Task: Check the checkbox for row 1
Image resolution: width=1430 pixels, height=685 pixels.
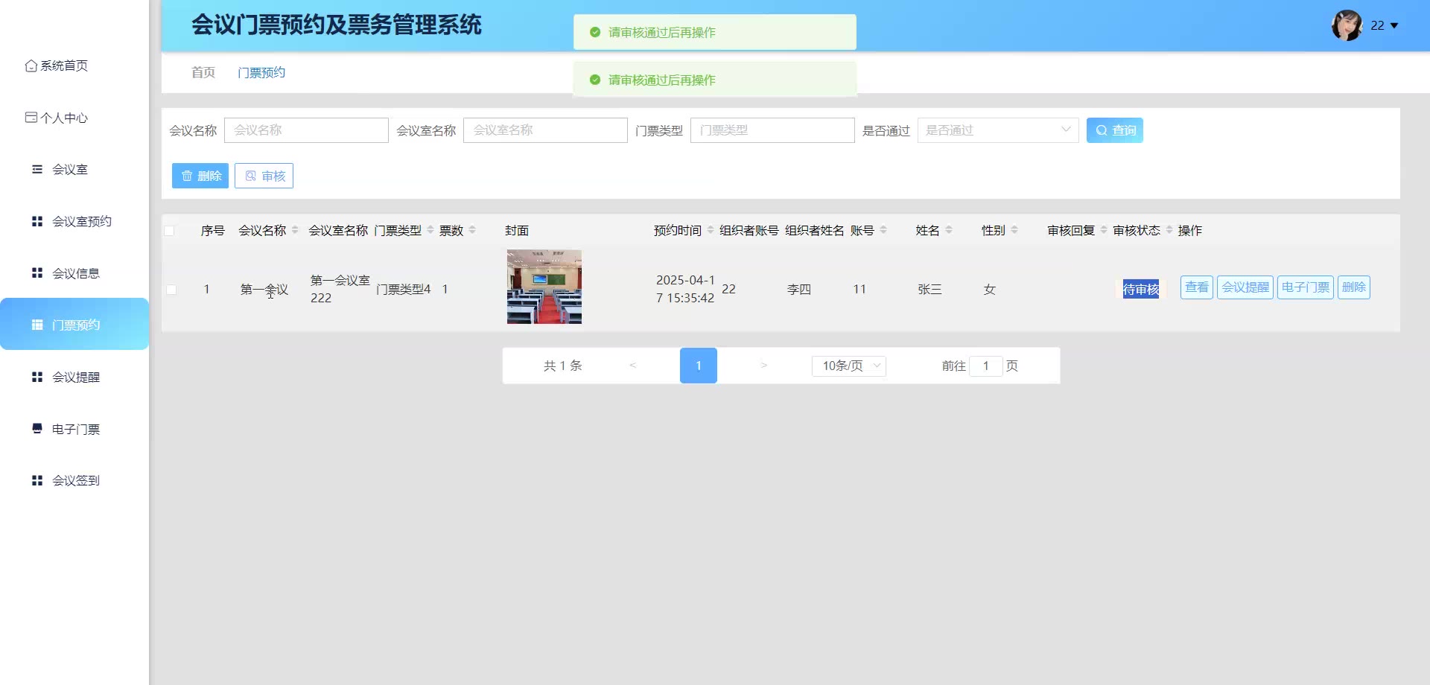Action: click(171, 290)
